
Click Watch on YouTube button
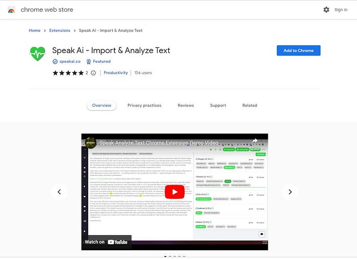click(x=106, y=242)
